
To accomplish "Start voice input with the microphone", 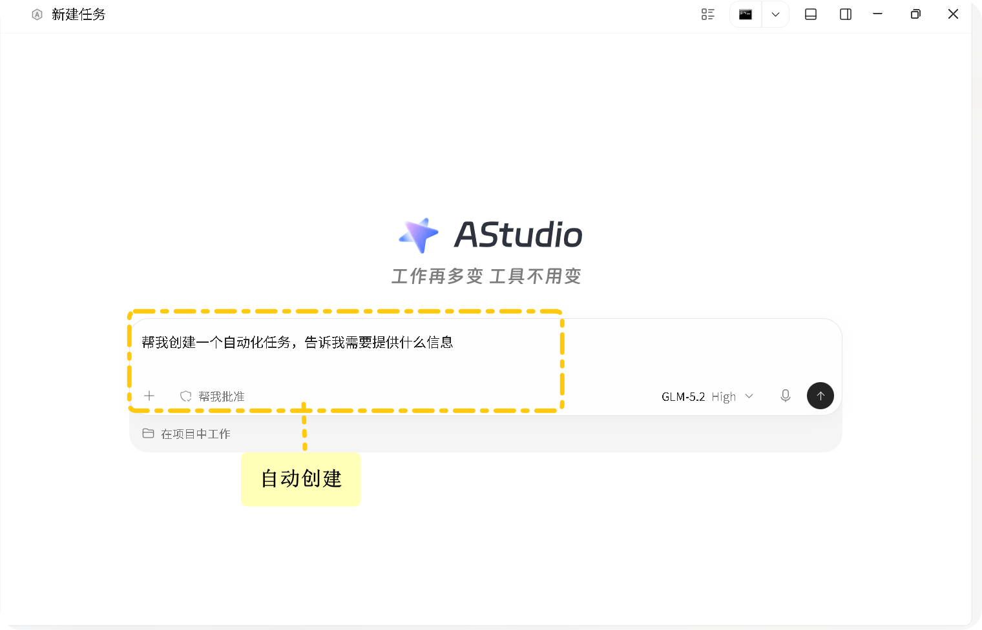I will [786, 396].
